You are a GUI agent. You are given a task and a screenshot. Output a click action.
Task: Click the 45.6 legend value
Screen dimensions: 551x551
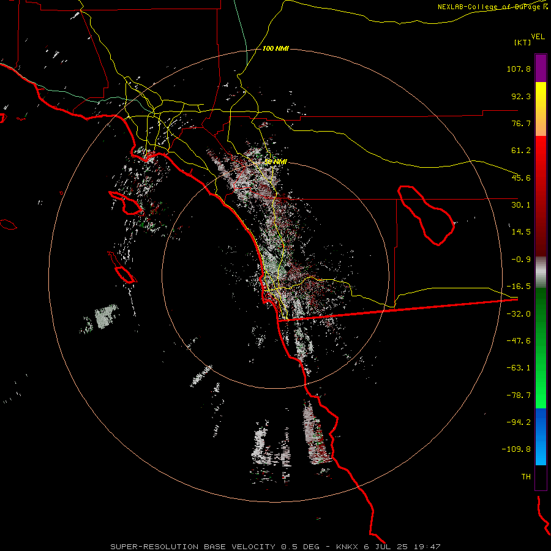(521, 178)
